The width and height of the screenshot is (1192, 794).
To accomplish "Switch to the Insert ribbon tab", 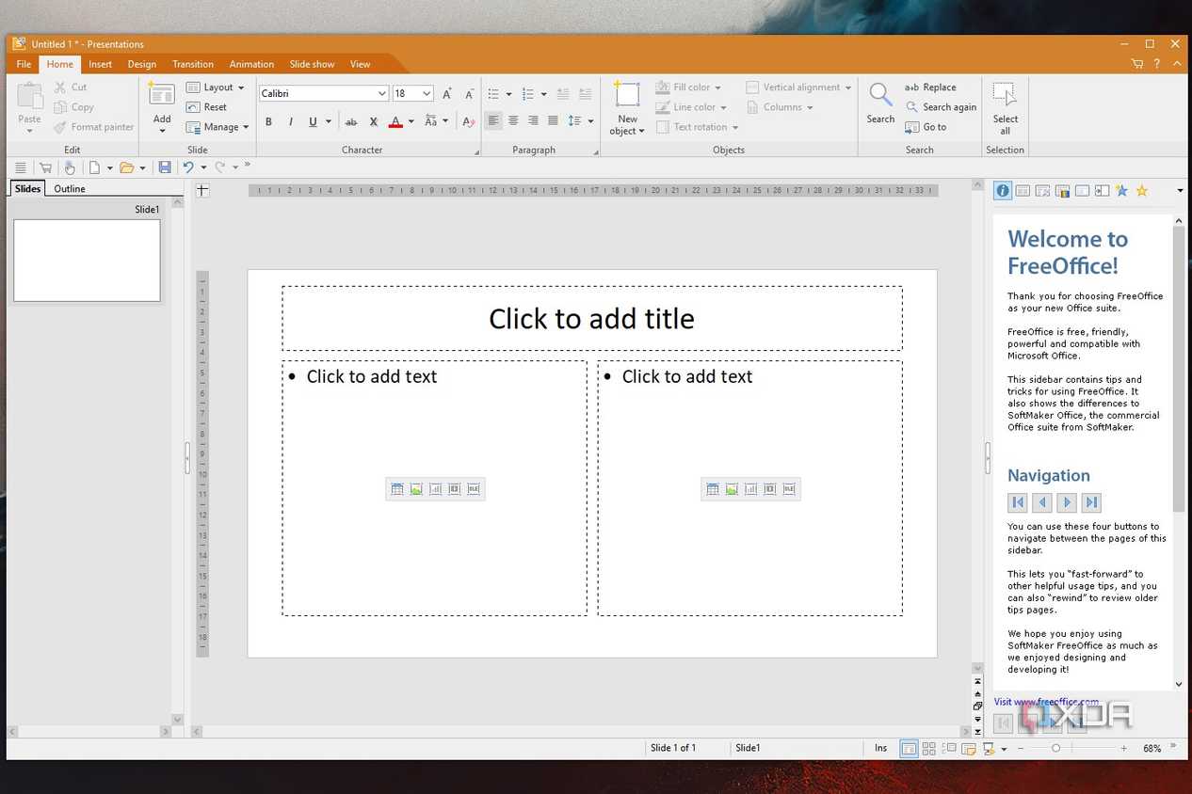I will (x=100, y=64).
